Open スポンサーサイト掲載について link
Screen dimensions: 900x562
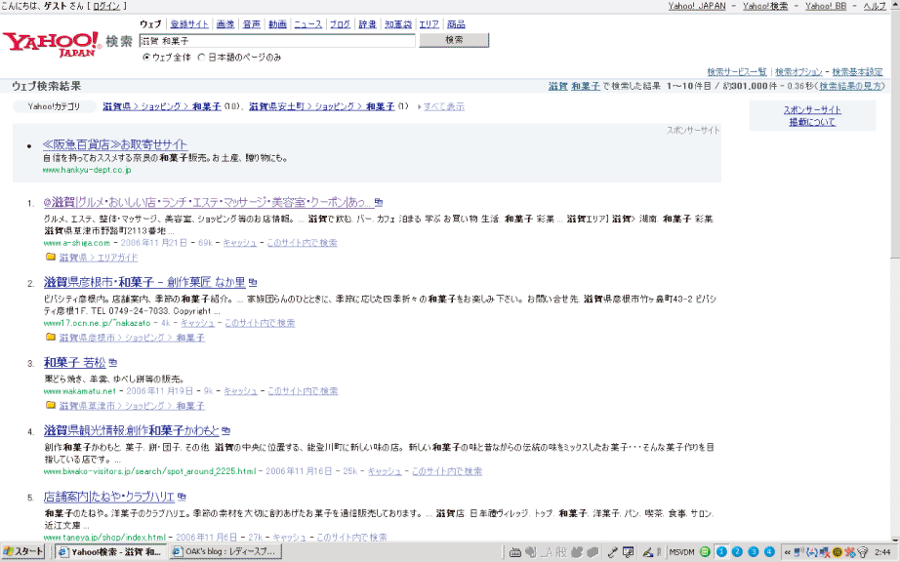coord(812,116)
